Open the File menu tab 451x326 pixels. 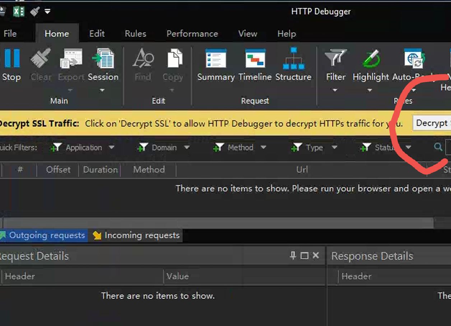[x=10, y=34]
